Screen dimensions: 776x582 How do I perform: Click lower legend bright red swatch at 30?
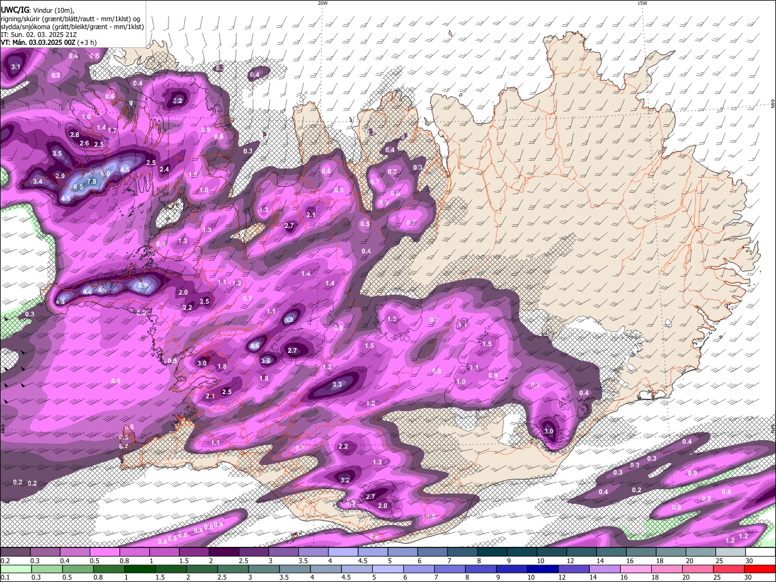[759, 569]
